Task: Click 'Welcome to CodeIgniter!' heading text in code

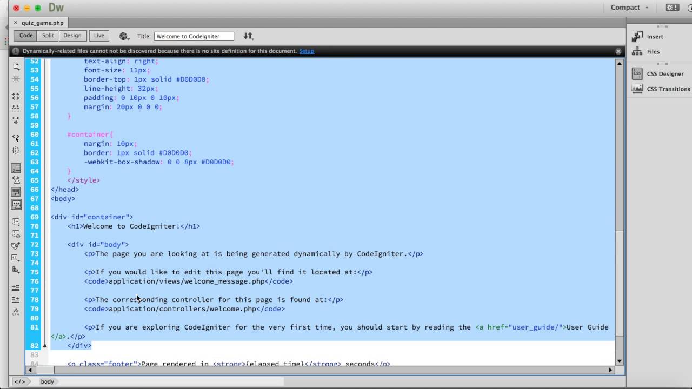Action: point(131,226)
